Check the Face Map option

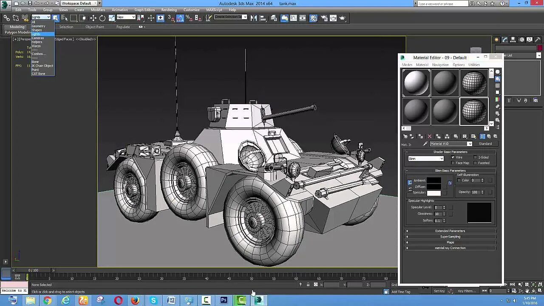(453, 163)
